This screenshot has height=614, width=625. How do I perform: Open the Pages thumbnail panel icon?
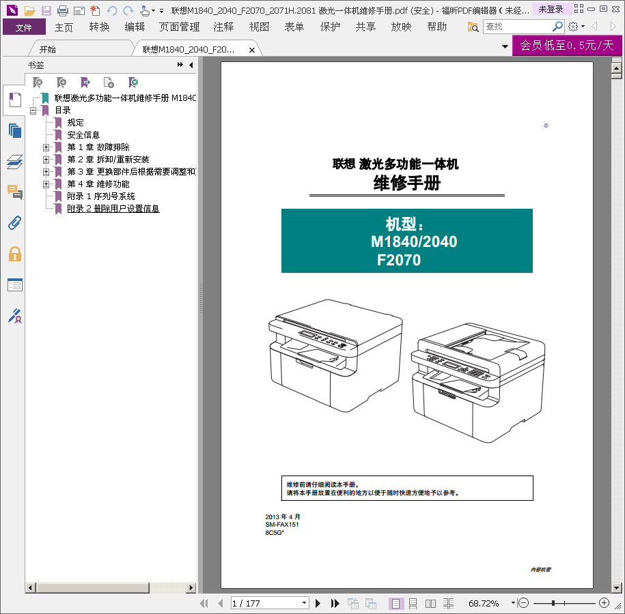click(15, 130)
